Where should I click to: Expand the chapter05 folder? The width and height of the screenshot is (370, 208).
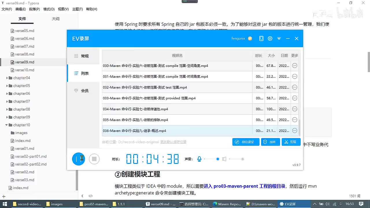(7, 86)
